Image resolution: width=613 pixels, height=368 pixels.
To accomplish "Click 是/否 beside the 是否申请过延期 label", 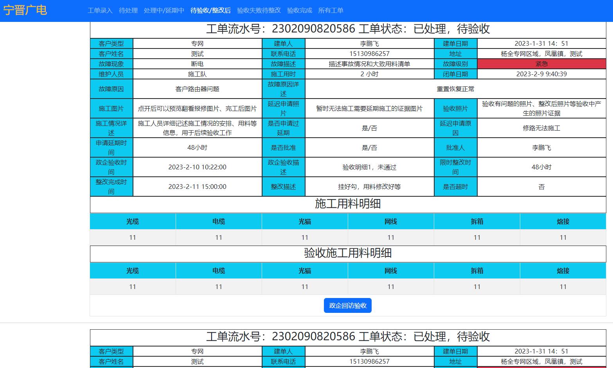I will pyautogui.click(x=370, y=128).
